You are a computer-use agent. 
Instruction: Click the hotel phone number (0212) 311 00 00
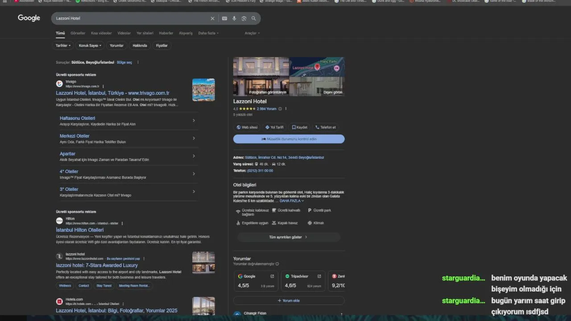click(x=260, y=170)
